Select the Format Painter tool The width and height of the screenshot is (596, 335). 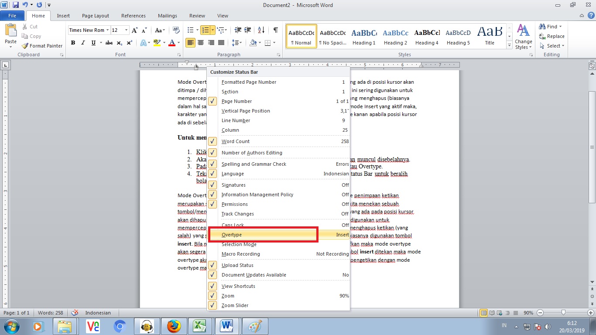click(42, 45)
